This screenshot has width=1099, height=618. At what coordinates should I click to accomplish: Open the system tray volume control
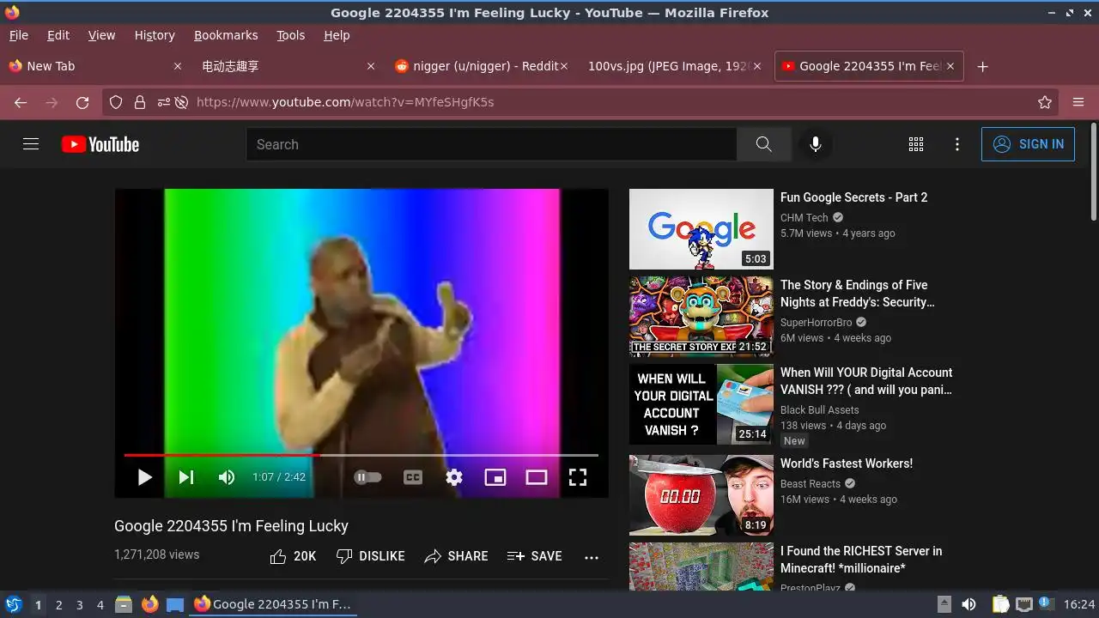[x=968, y=604]
